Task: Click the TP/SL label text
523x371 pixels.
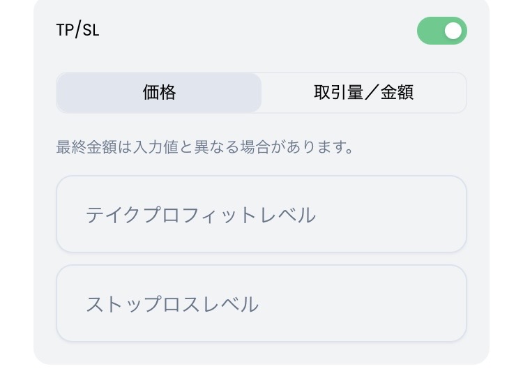Action: (77, 30)
